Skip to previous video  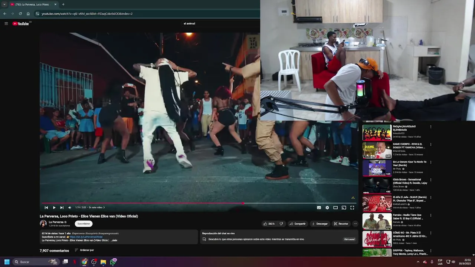46,208
